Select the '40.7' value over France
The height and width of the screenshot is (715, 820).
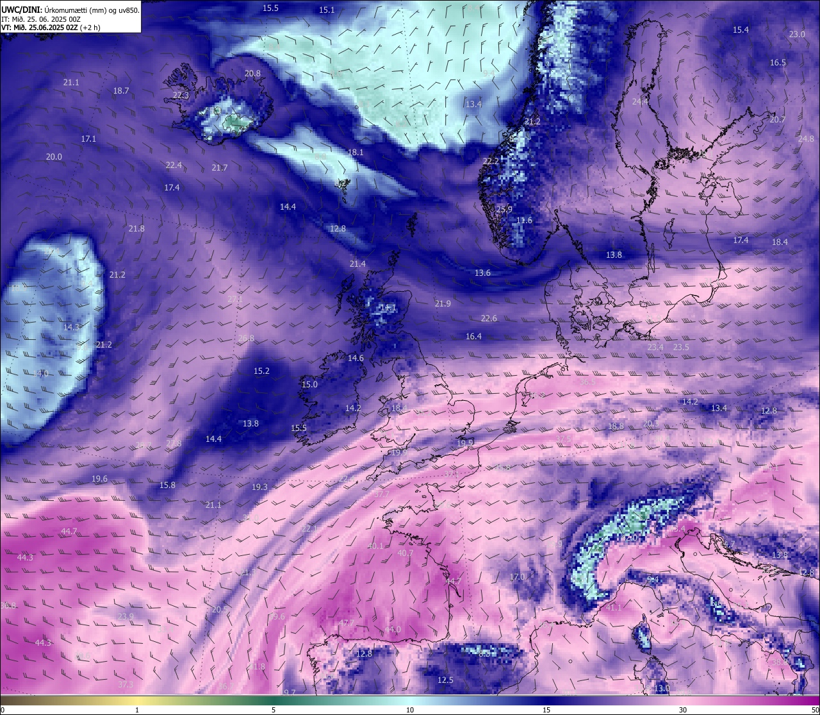coord(406,553)
